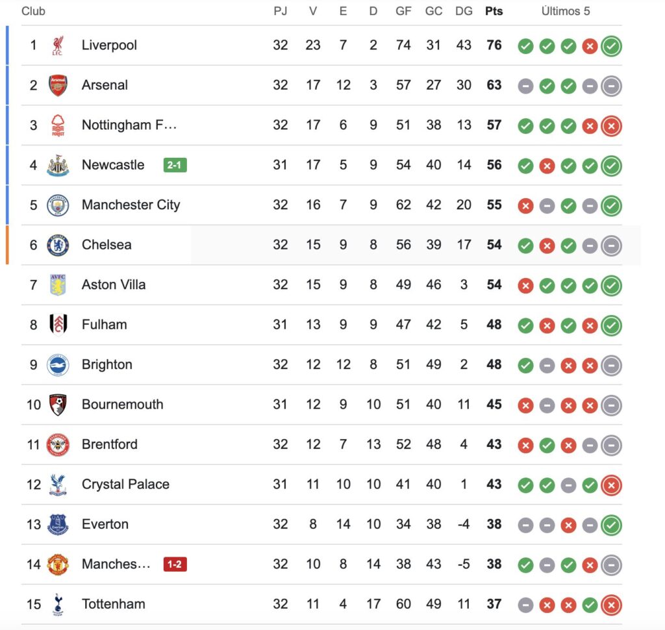
Task: Click the Arsenal club crest
Action: (x=58, y=85)
